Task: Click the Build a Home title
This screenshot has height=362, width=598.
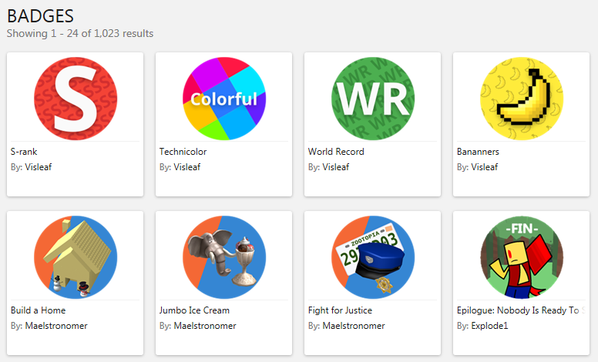Action: [38, 310]
